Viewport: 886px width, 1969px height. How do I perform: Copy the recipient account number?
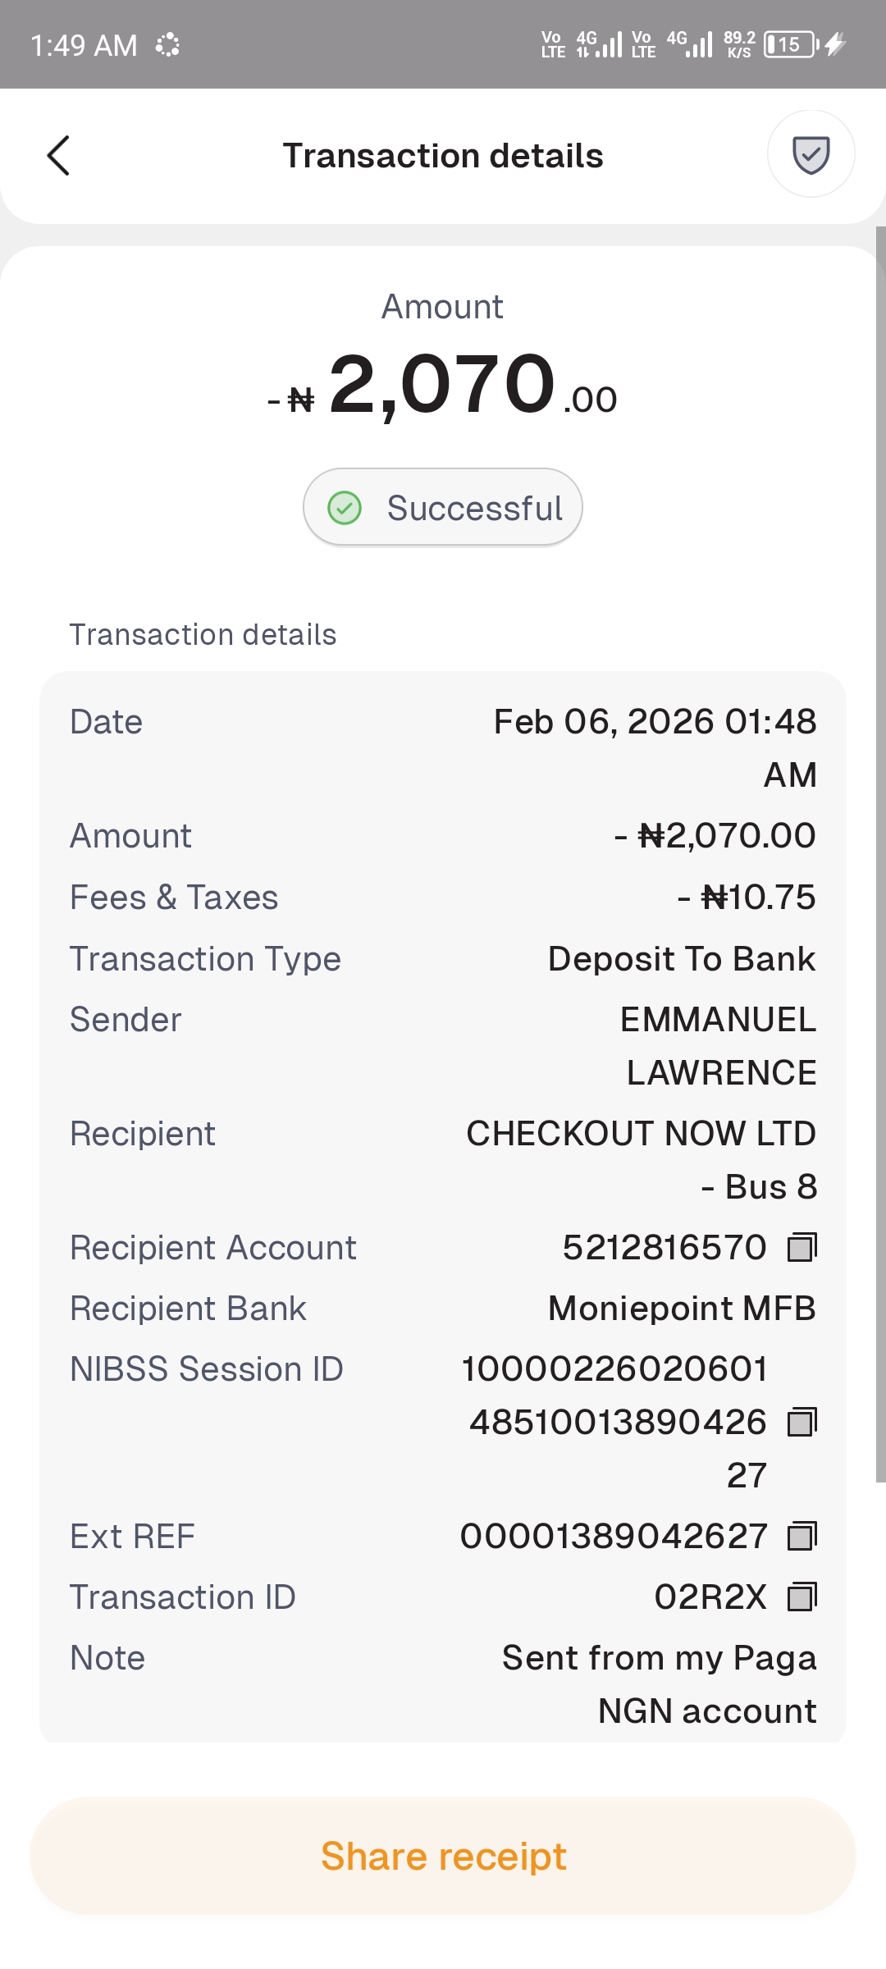pos(802,1248)
